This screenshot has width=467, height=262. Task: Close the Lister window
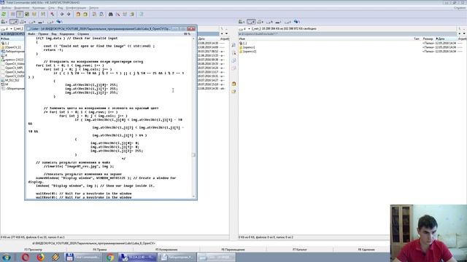(191, 29)
